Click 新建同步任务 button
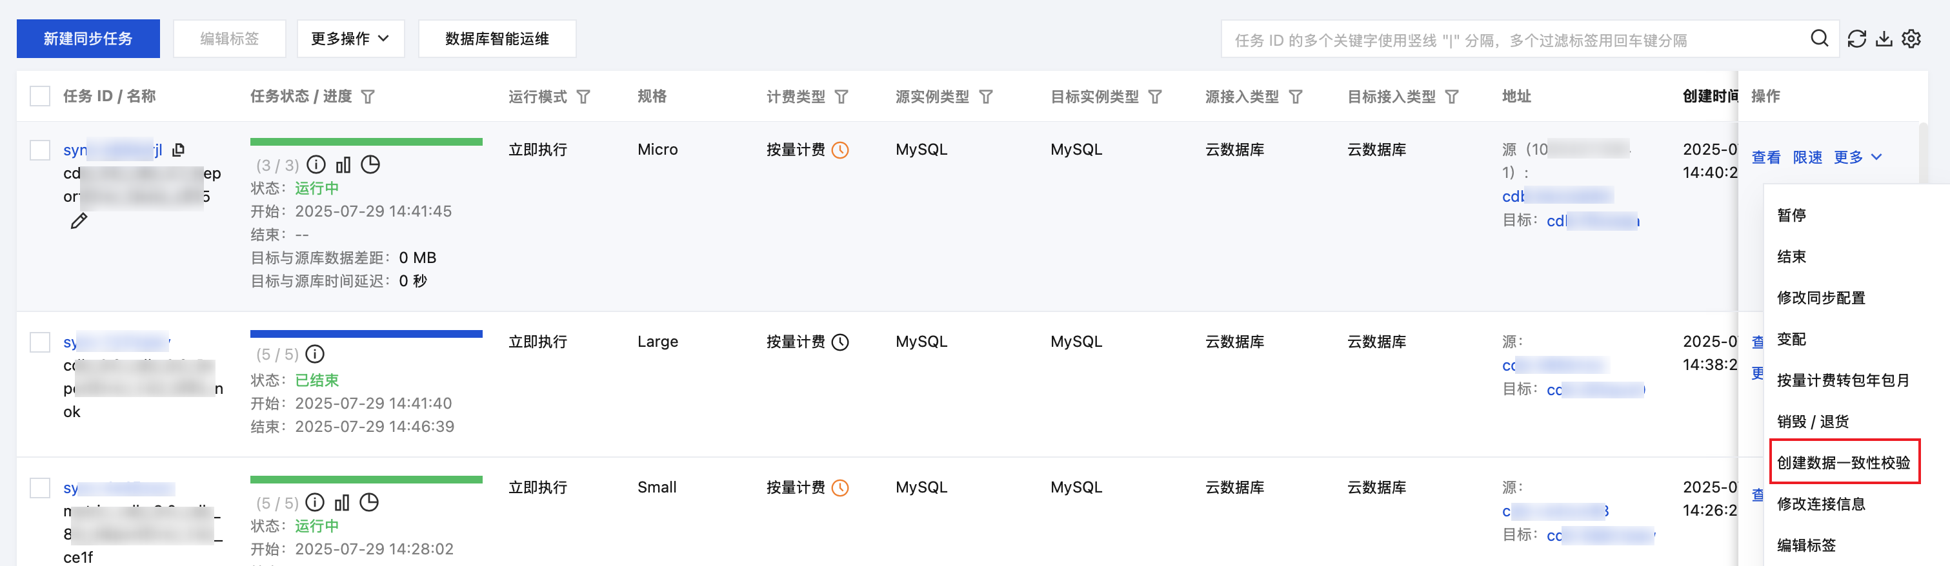Viewport: 1950px width, 566px height. 88,39
